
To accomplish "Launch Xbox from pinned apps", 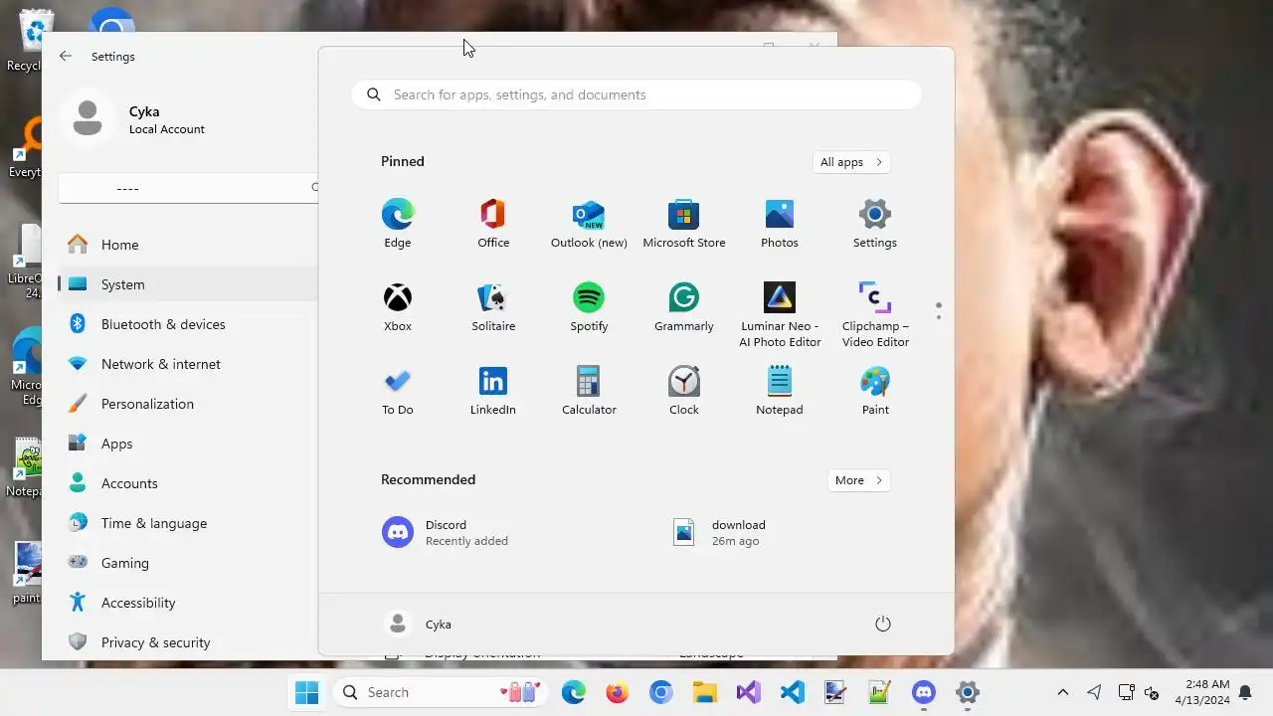I will (x=397, y=307).
